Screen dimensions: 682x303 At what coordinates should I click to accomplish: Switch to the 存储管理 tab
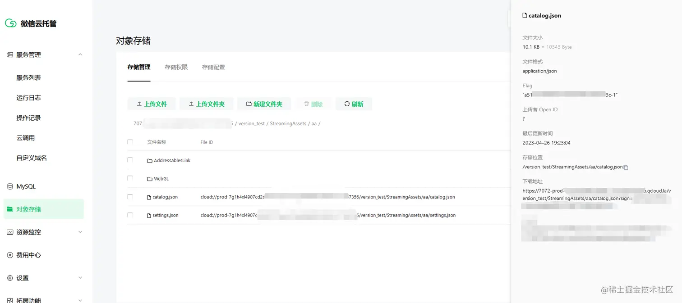click(x=139, y=67)
